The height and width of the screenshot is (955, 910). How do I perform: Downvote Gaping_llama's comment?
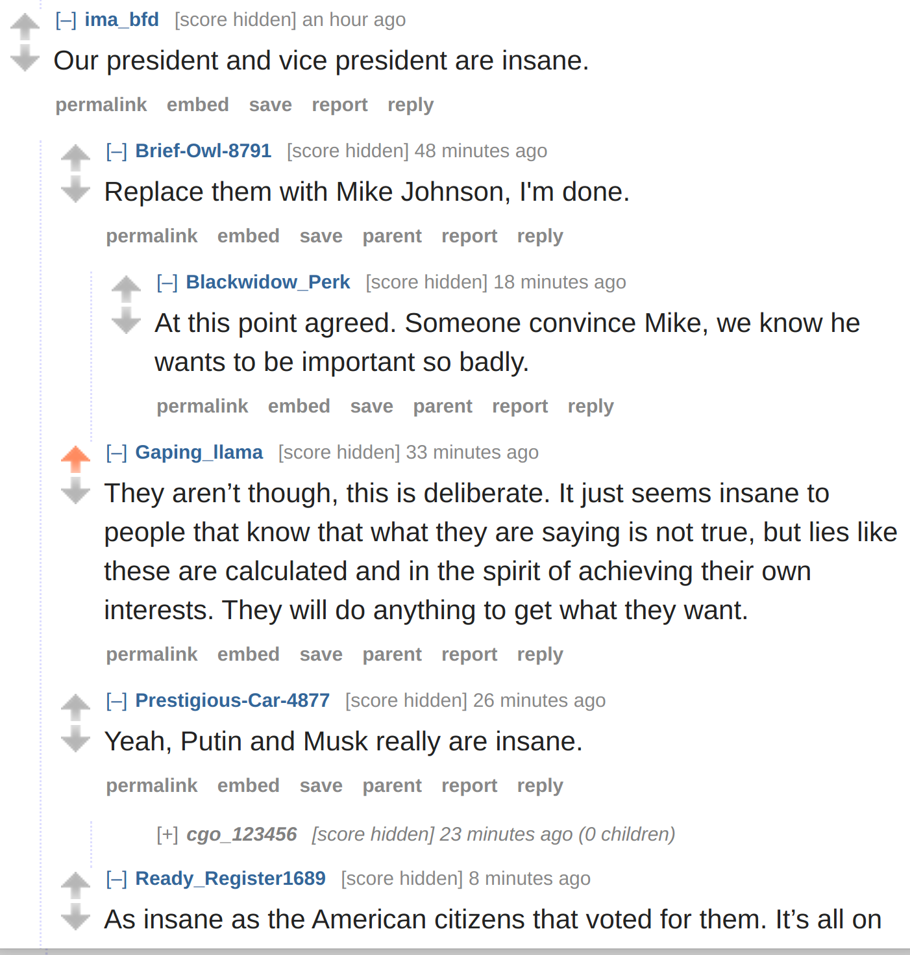75,490
